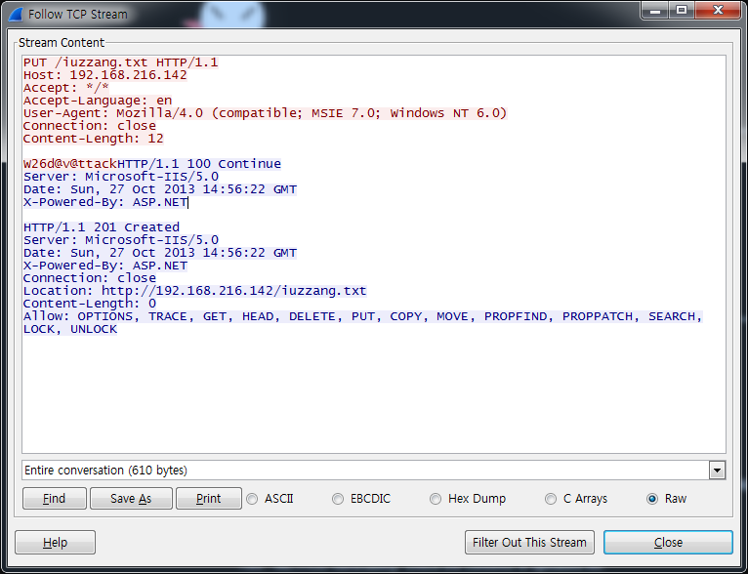Image resolution: width=748 pixels, height=574 pixels.
Task: Click the 'Accept: */*' header line
Action: coord(66,88)
